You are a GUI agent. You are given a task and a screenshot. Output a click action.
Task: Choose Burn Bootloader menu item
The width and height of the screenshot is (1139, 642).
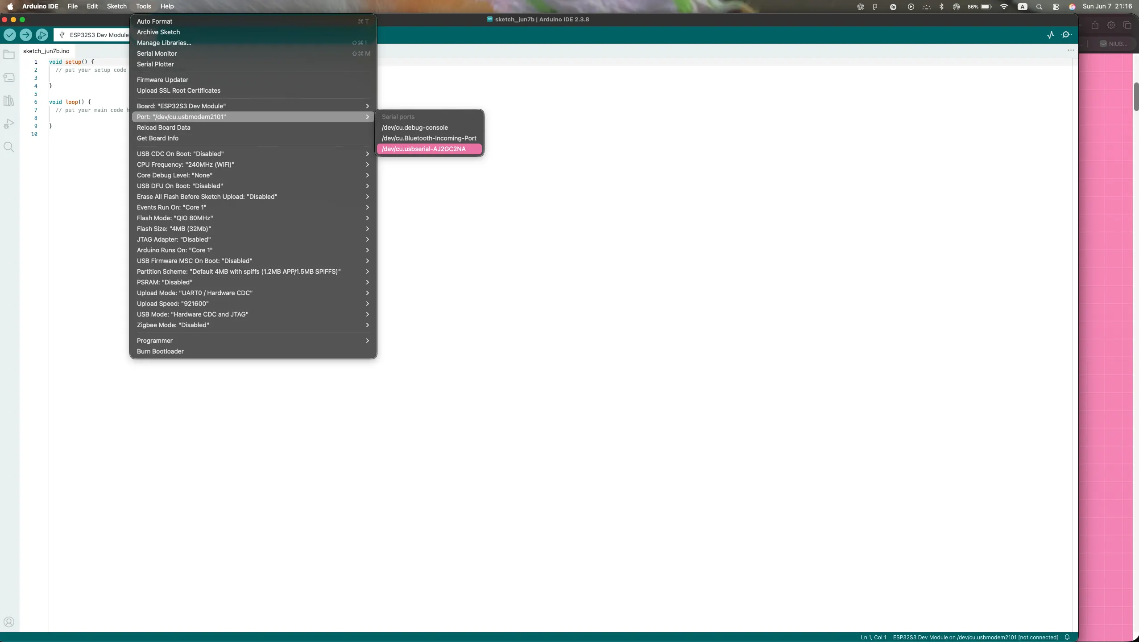253,351
